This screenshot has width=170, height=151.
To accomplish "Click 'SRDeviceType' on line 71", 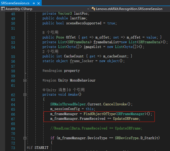I will [127, 138].
